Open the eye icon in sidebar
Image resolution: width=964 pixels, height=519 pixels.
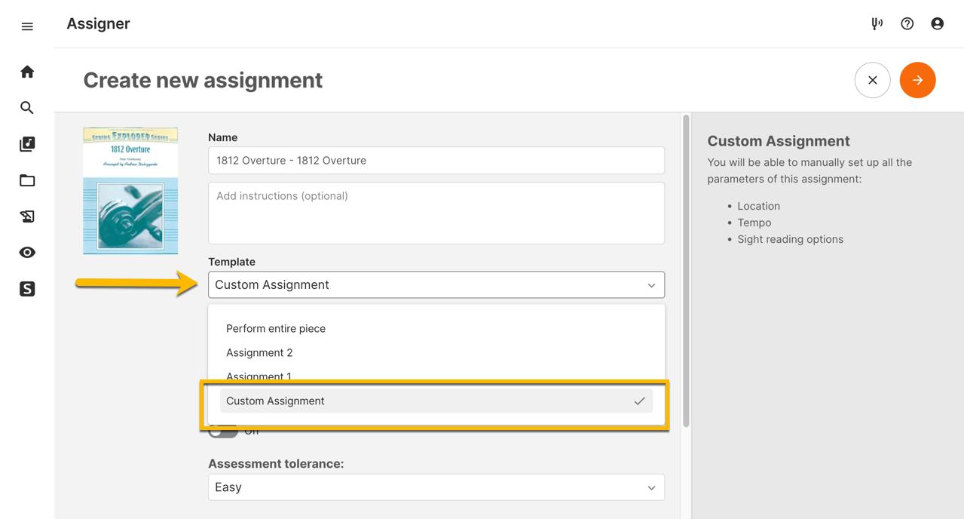[x=27, y=253]
